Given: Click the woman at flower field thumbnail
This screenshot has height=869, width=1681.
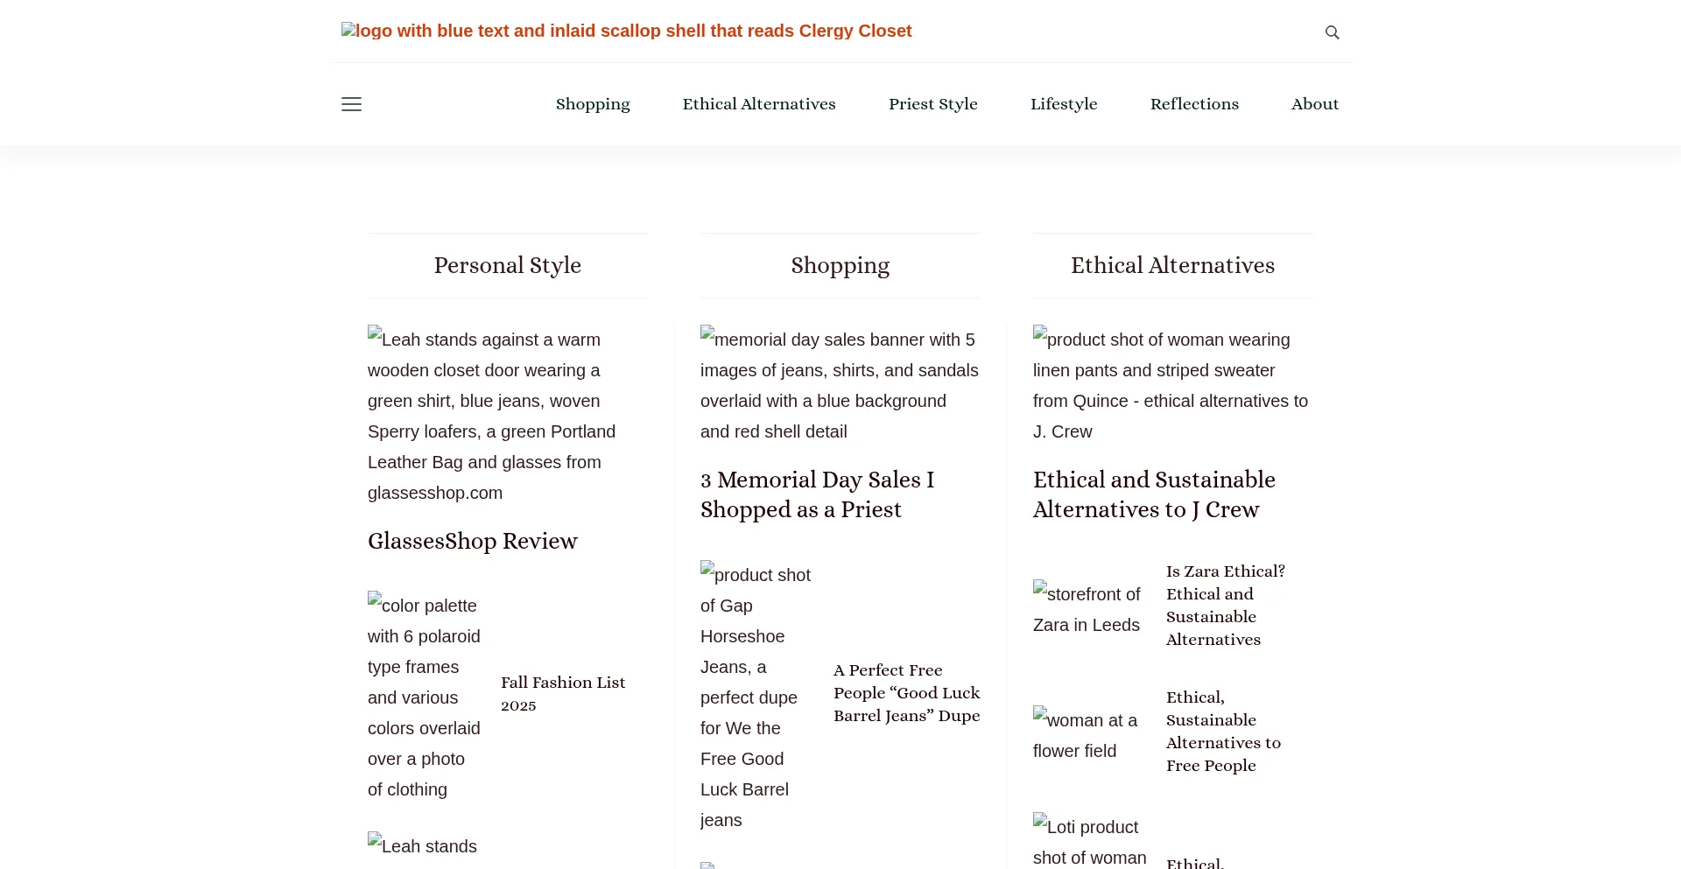Looking at the screenshot, I should pos(1086,735).
